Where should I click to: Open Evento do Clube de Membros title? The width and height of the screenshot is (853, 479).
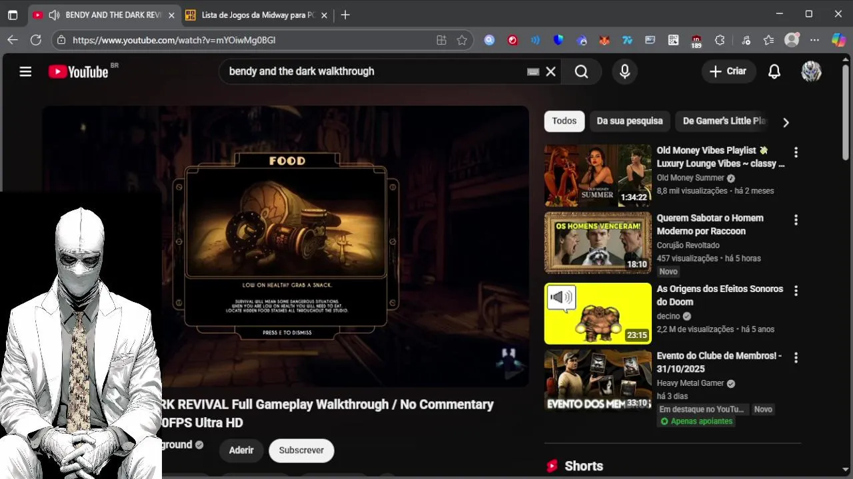click(x=719, y=362)
